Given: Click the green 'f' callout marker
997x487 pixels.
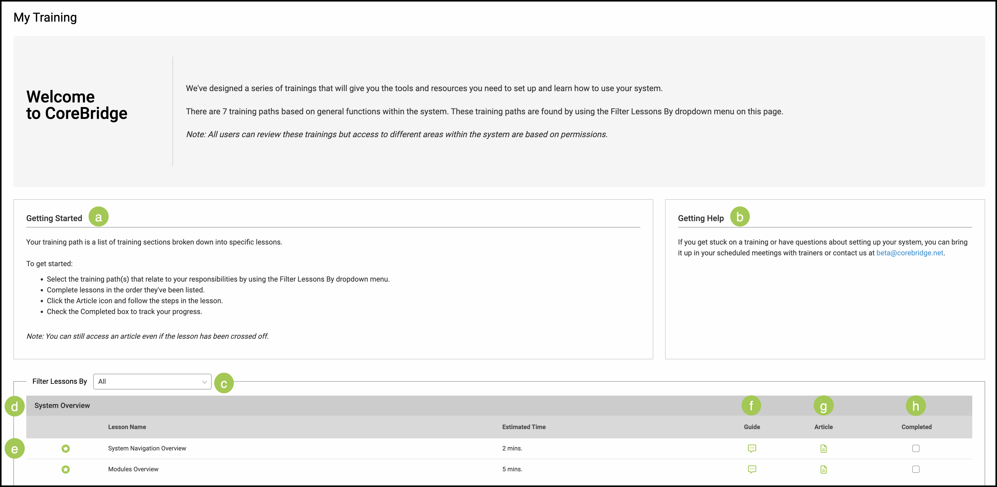Looking at the screenshot, I should tap(751, 405).
